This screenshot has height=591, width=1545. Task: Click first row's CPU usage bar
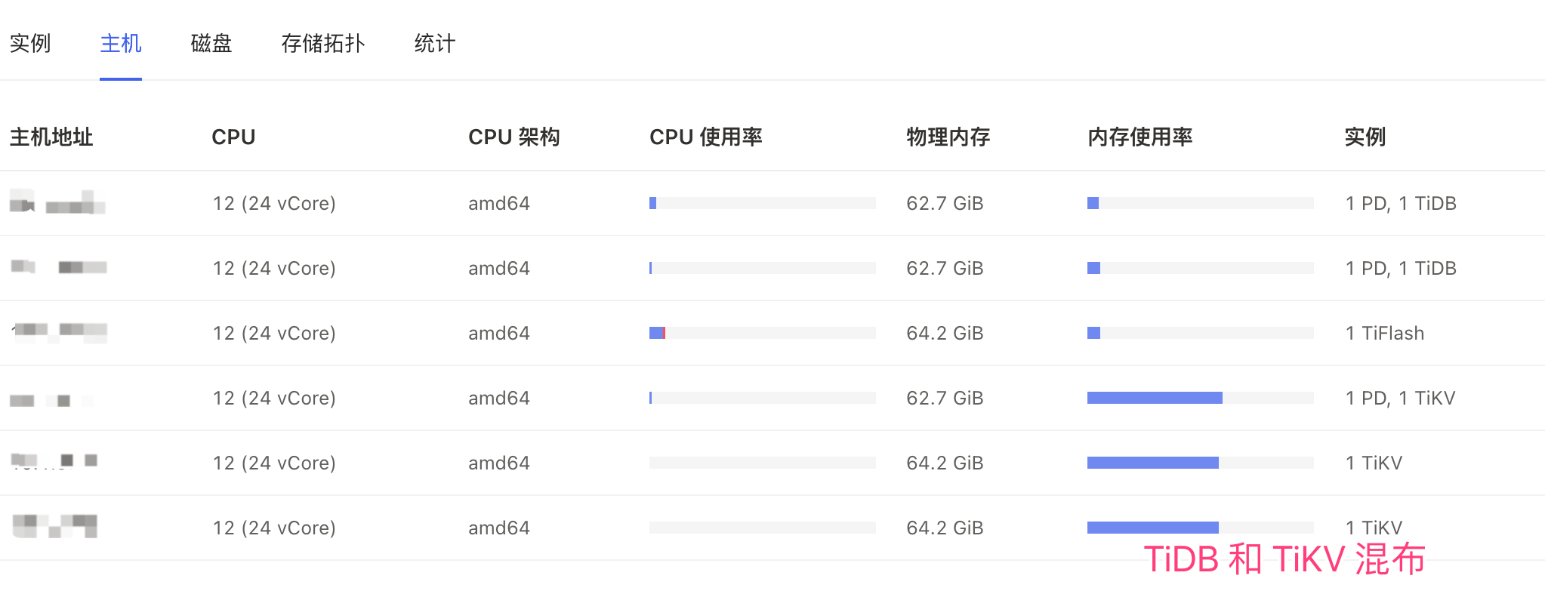pos(762,203)
